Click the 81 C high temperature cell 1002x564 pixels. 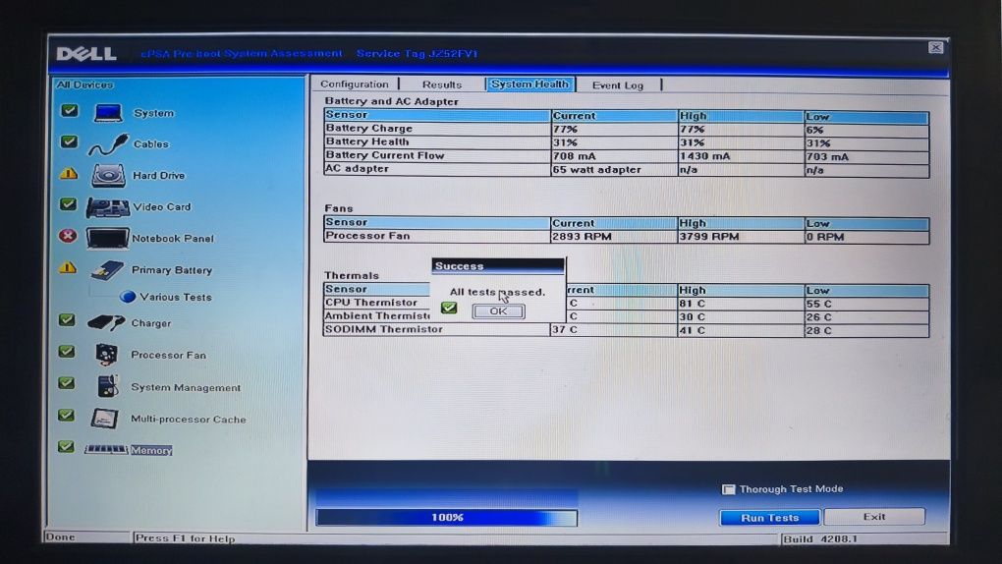coord(740,304)
